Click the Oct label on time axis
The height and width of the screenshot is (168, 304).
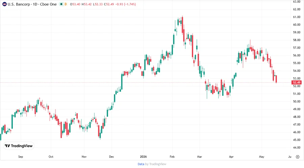51,157
